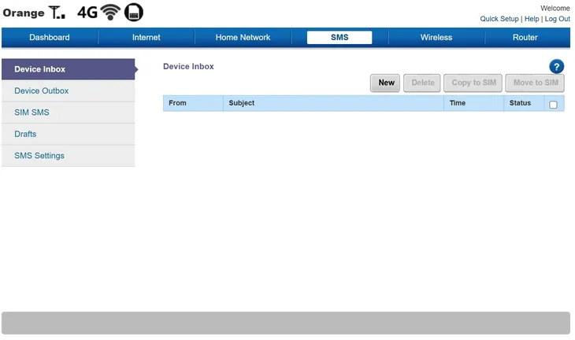
Task: Open the Help link at top
Action: 532,19
